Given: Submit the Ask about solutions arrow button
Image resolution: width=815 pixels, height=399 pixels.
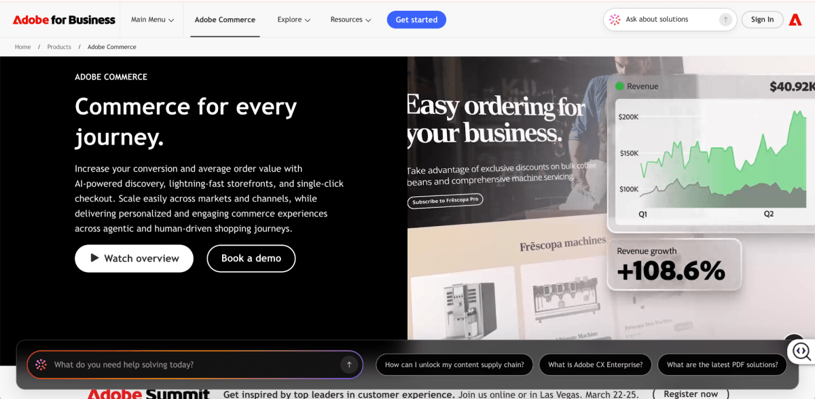Looking at the screenshot, I should point(725,20).
